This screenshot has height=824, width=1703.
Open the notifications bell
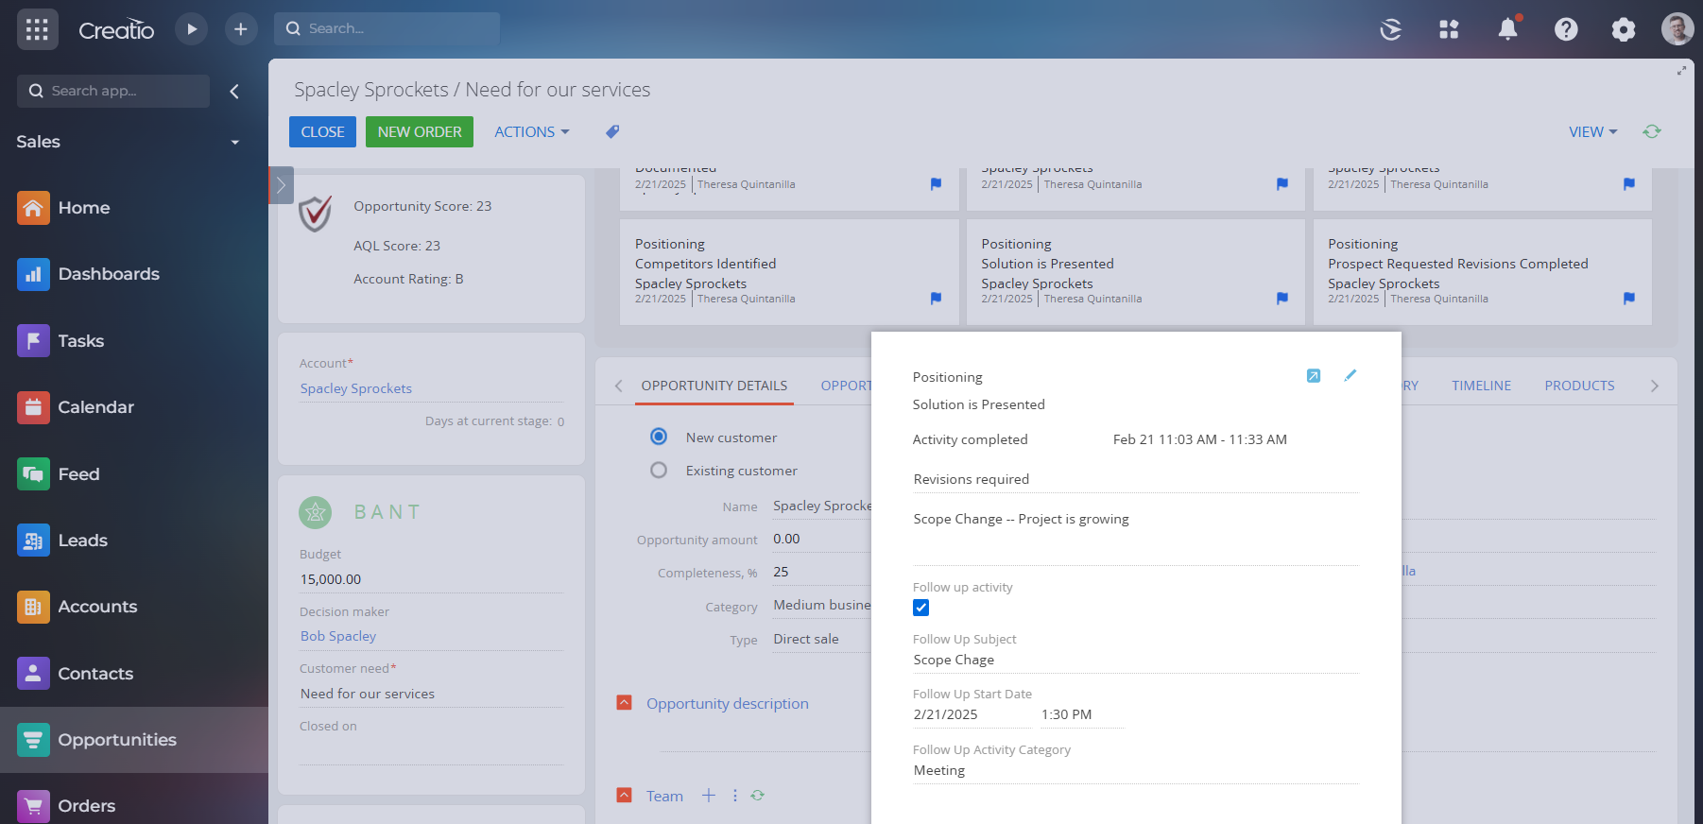pyautogui.click(x=1508, y=28)
